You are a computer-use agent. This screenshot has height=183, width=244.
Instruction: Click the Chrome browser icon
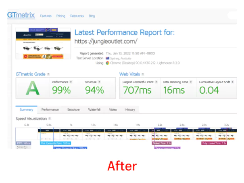click(x=108, y=63)
